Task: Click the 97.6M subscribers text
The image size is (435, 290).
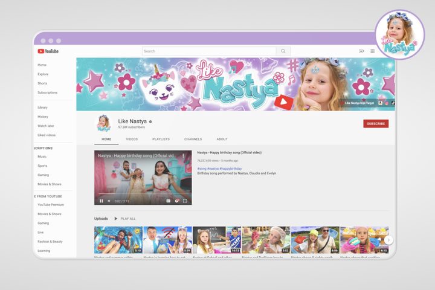Action: (x=132, y=127)
